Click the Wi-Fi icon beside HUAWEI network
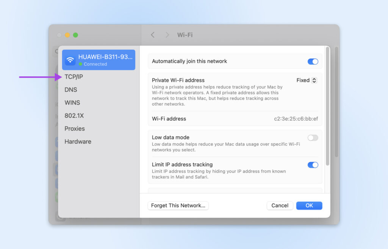 click(x=70, y=60)
